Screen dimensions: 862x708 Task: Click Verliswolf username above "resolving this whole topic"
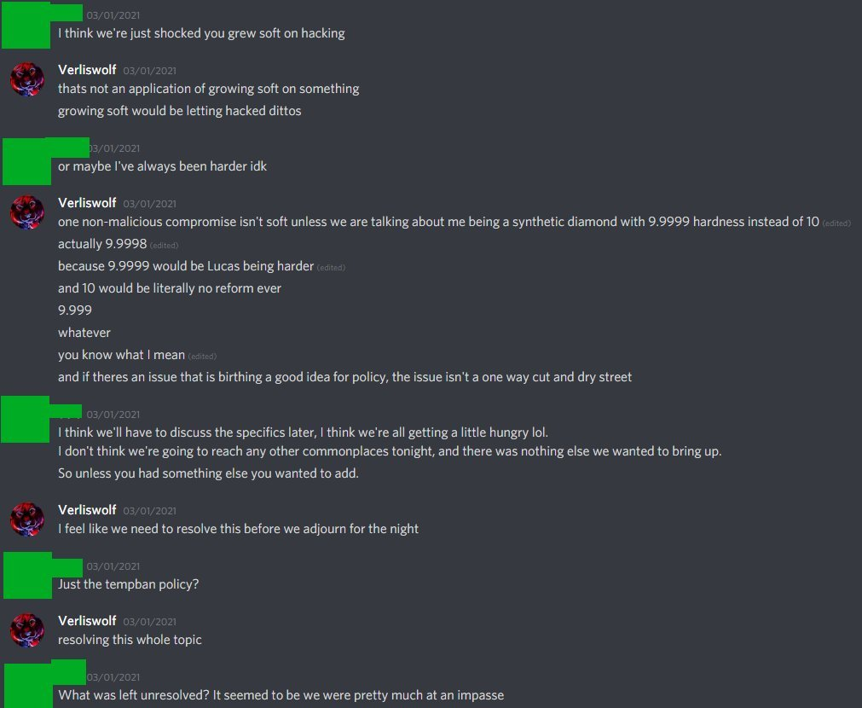point(87,621)
